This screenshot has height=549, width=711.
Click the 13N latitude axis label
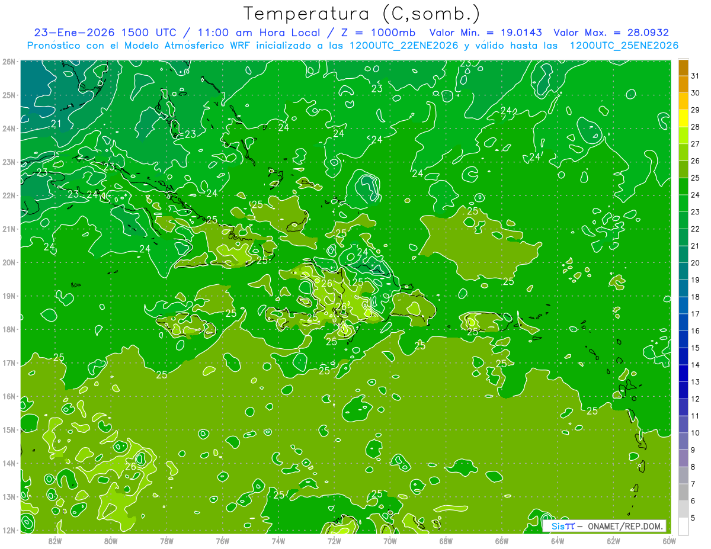[9, 496]
